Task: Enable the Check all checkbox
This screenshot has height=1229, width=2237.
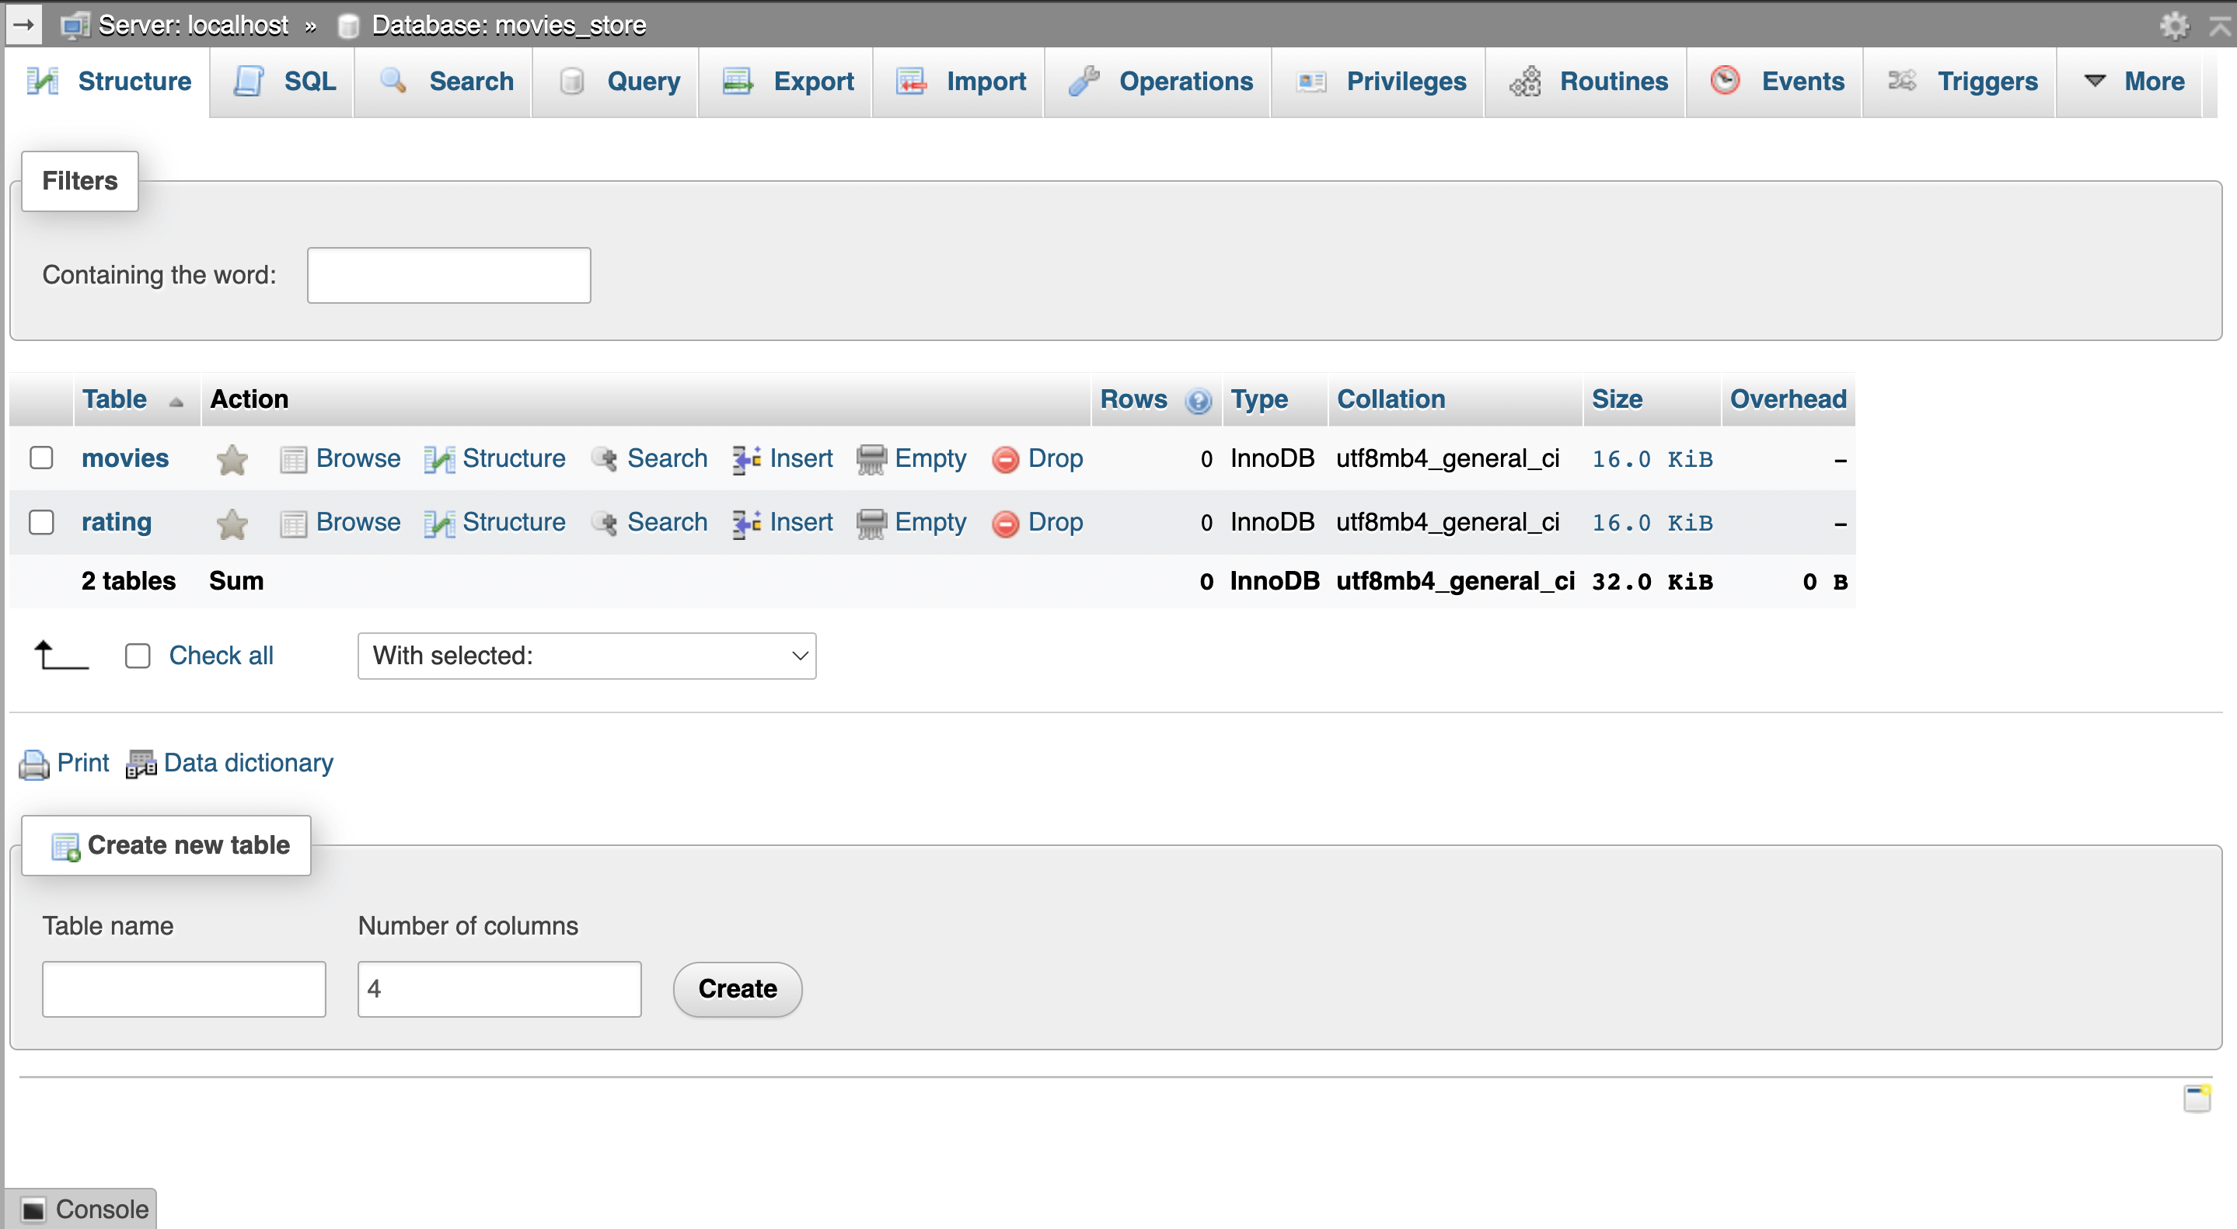Action: [x=138, y=656]
